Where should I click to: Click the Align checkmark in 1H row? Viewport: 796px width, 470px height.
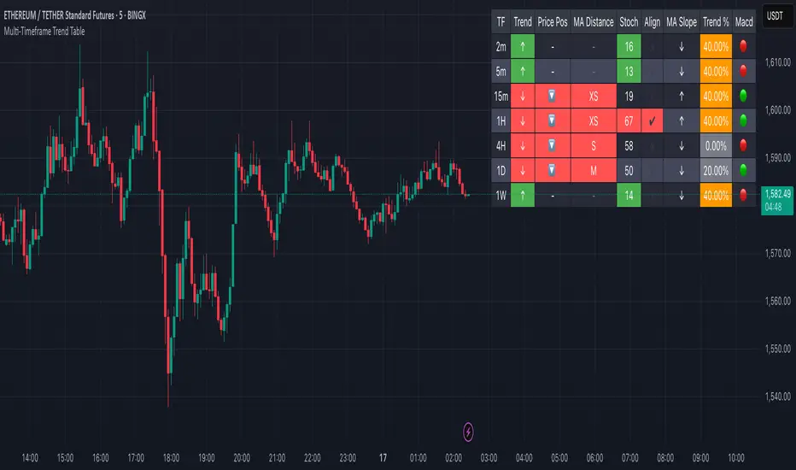click(x=653, y=120)
